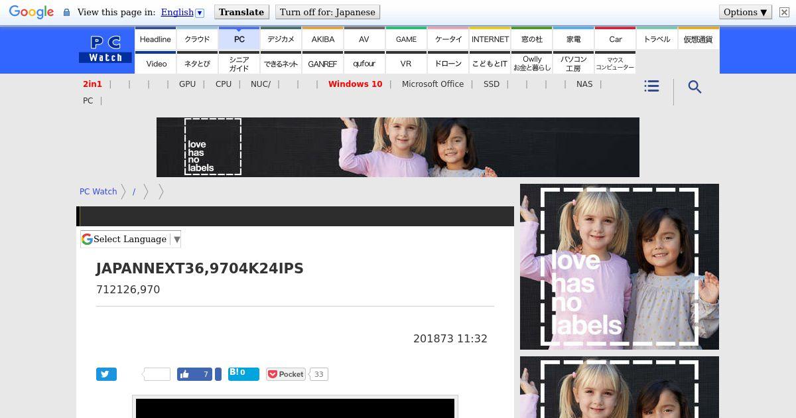Open the GANREF tab
Image resolution: width=796 pixels, height=418 pixels.
coord(322,63)
